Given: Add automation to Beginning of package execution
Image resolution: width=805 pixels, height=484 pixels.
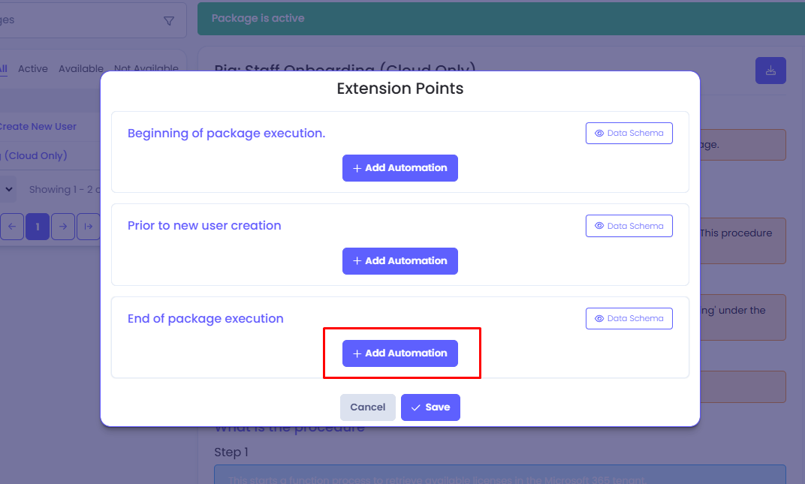Looking at the screenshot, I should tap(400, 168).
